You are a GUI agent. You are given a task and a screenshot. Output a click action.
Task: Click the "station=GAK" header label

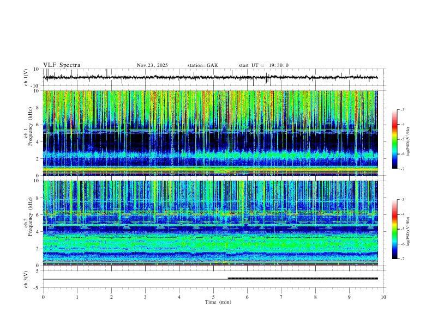[202, 65]
